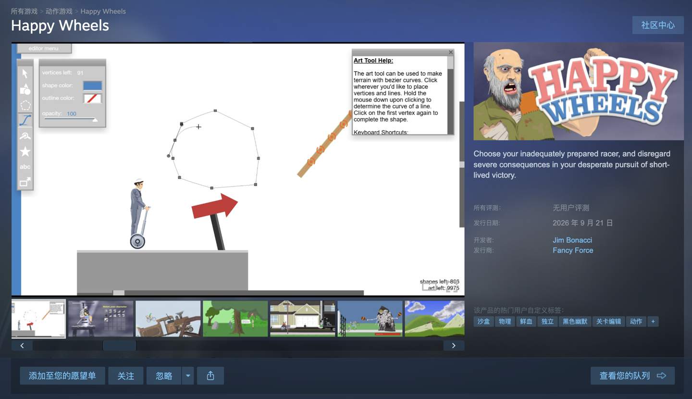Screen dimensions: 692x399
Task: Open developer Jim Bonacci link
Action: click(572, 240)
